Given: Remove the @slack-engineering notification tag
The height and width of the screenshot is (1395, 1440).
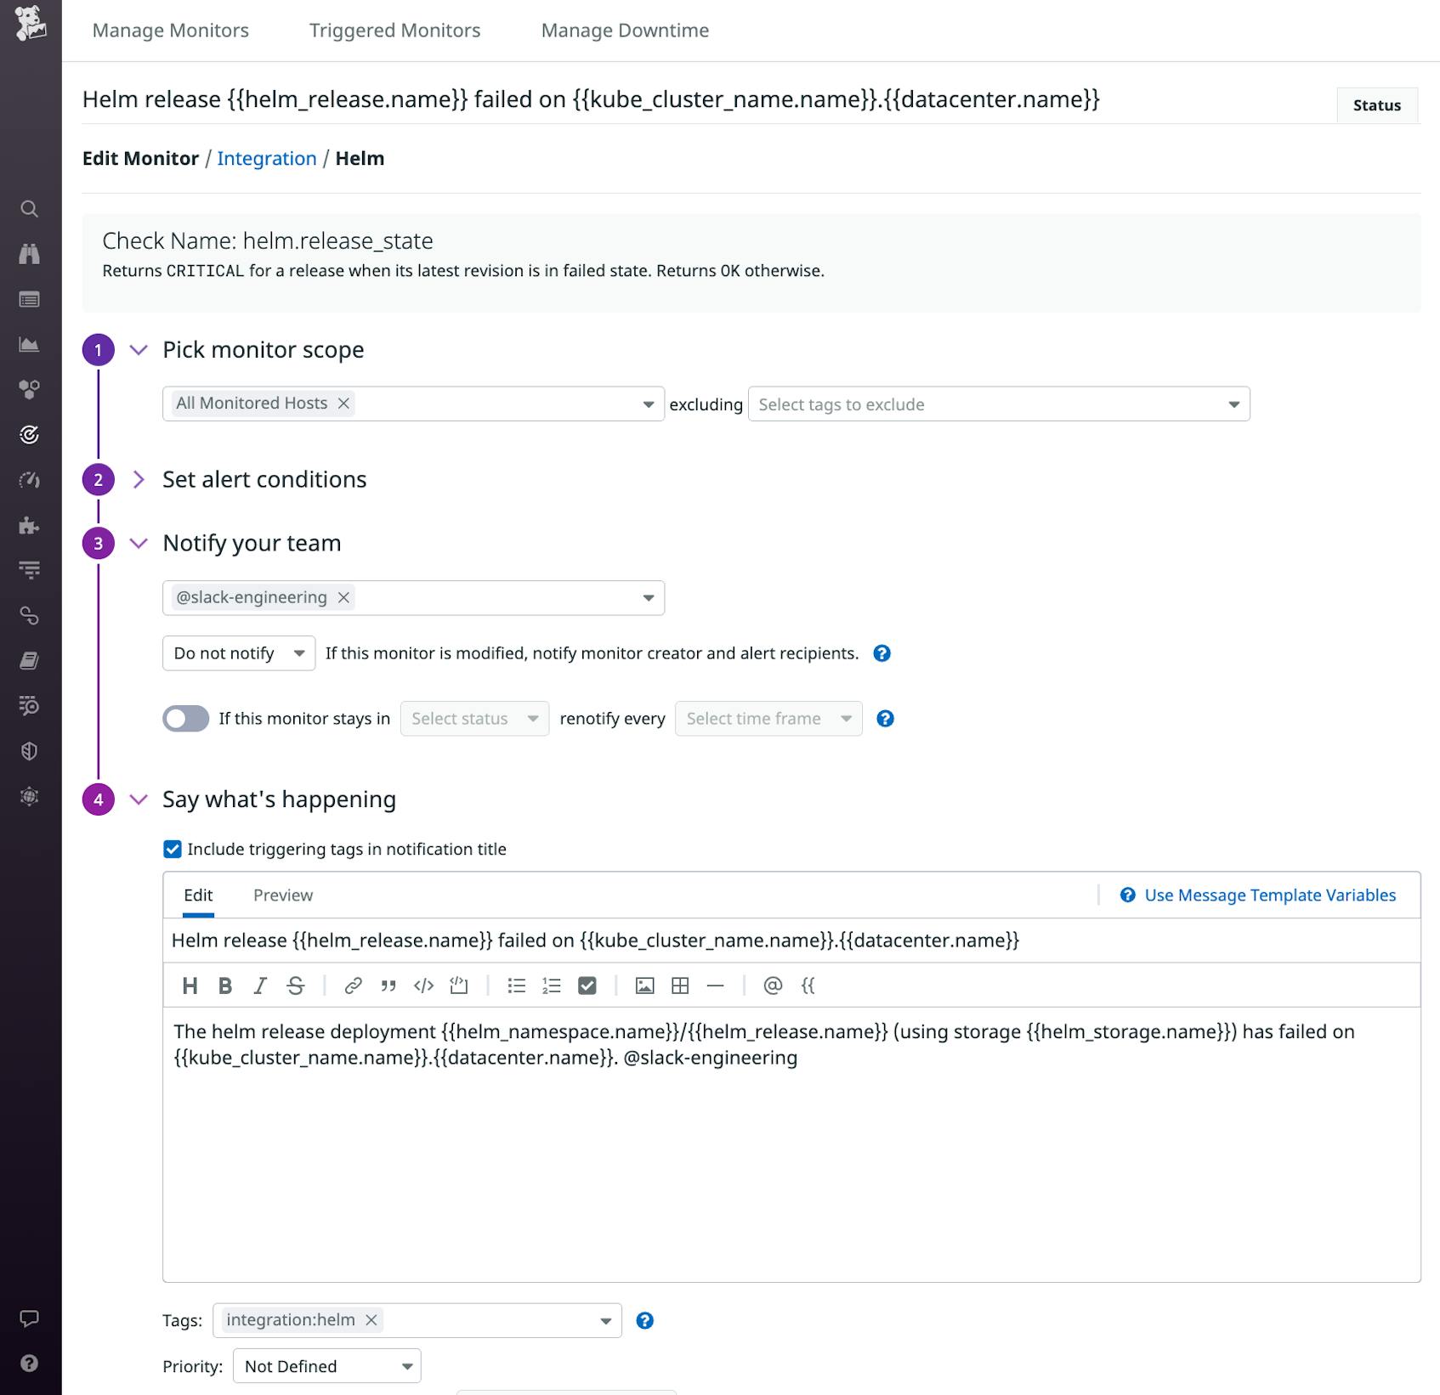Looking at the screenshot, I should [343, 597].
